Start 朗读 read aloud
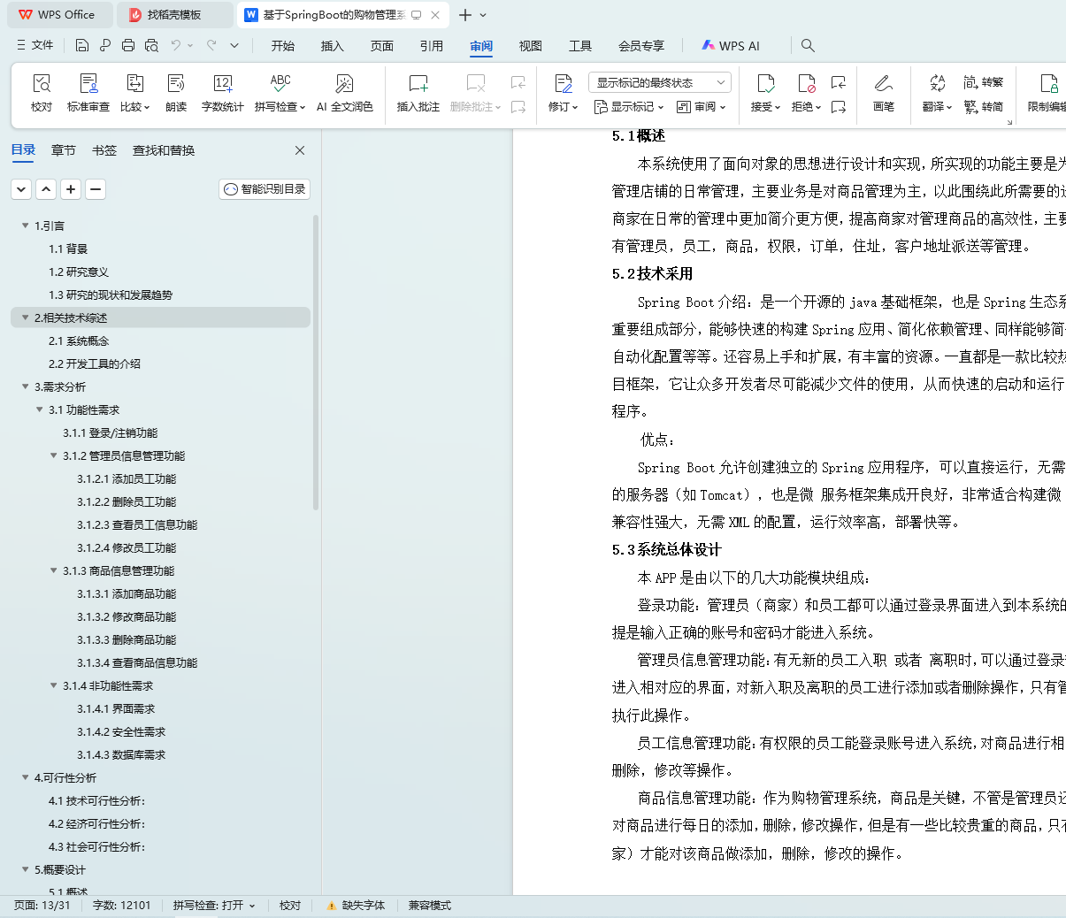1066x918 pixels. pyautogui.click(x=176, y=93)
